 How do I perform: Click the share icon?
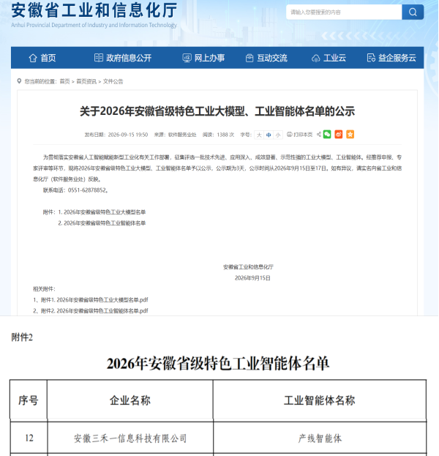(319, 135)
